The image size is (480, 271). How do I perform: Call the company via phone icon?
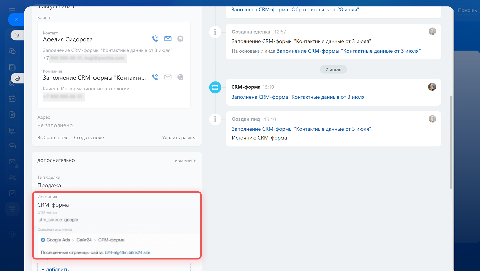155,77
